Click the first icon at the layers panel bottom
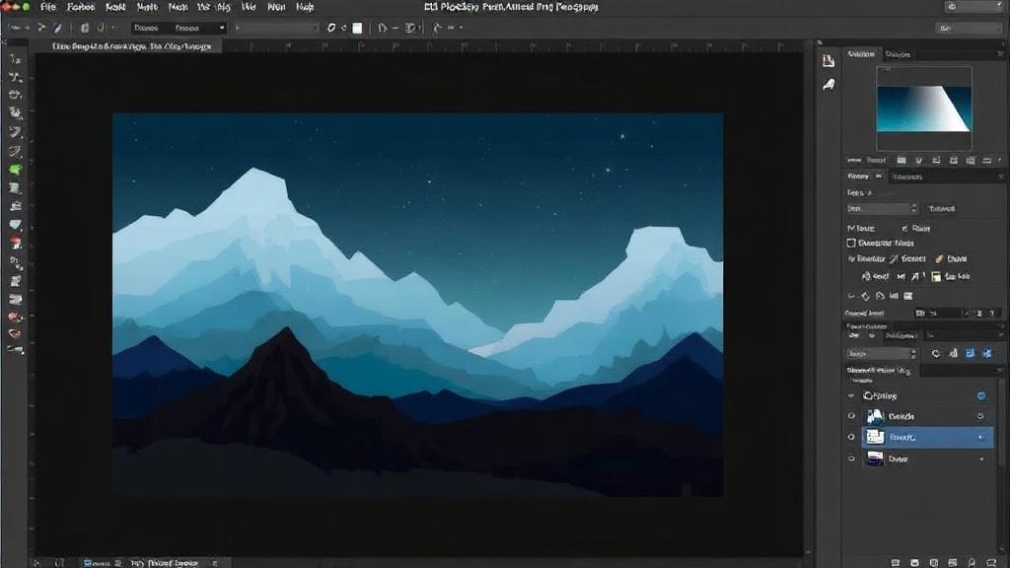 pos(896,562)
